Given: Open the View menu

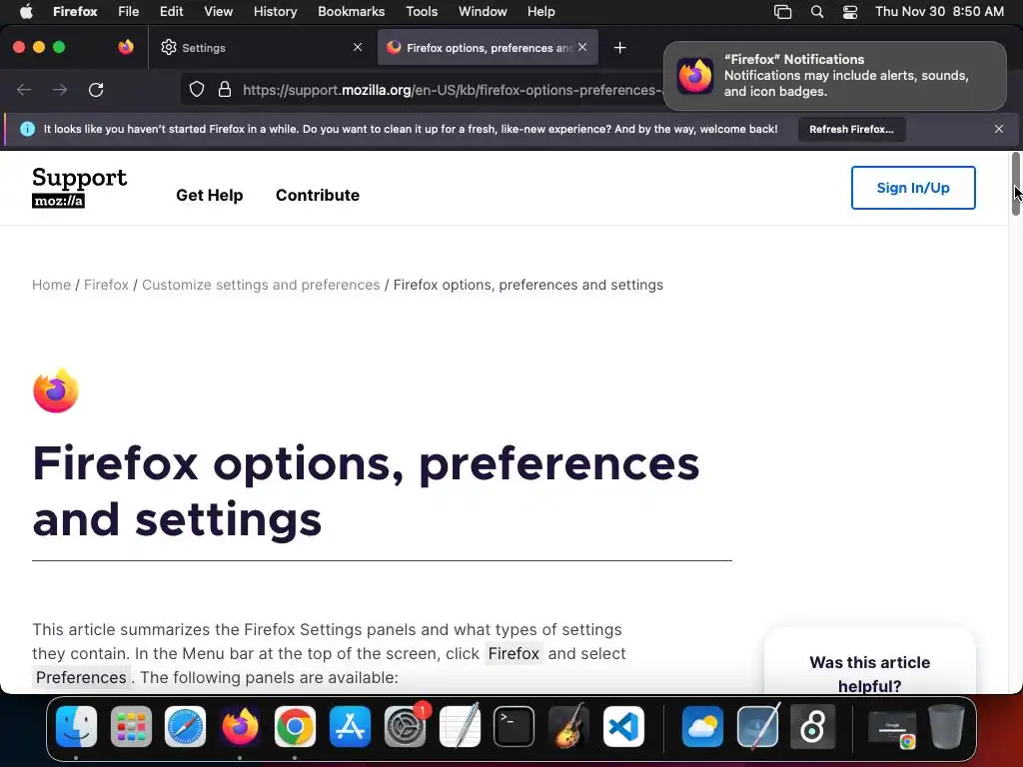Looking at the screenshot, I should 219,11.
